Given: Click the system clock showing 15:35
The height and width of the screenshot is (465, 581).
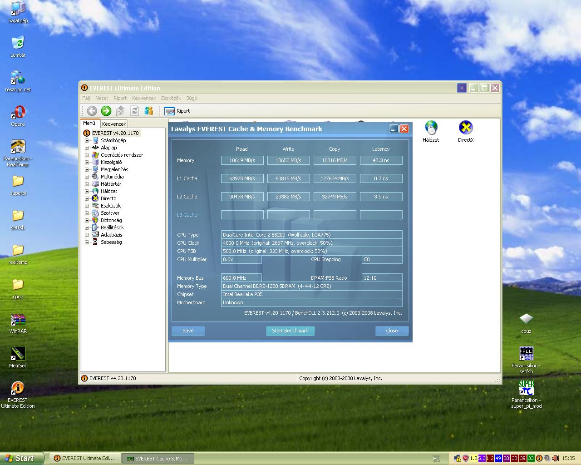Looking at the screenshot, I should pos(568,459).
